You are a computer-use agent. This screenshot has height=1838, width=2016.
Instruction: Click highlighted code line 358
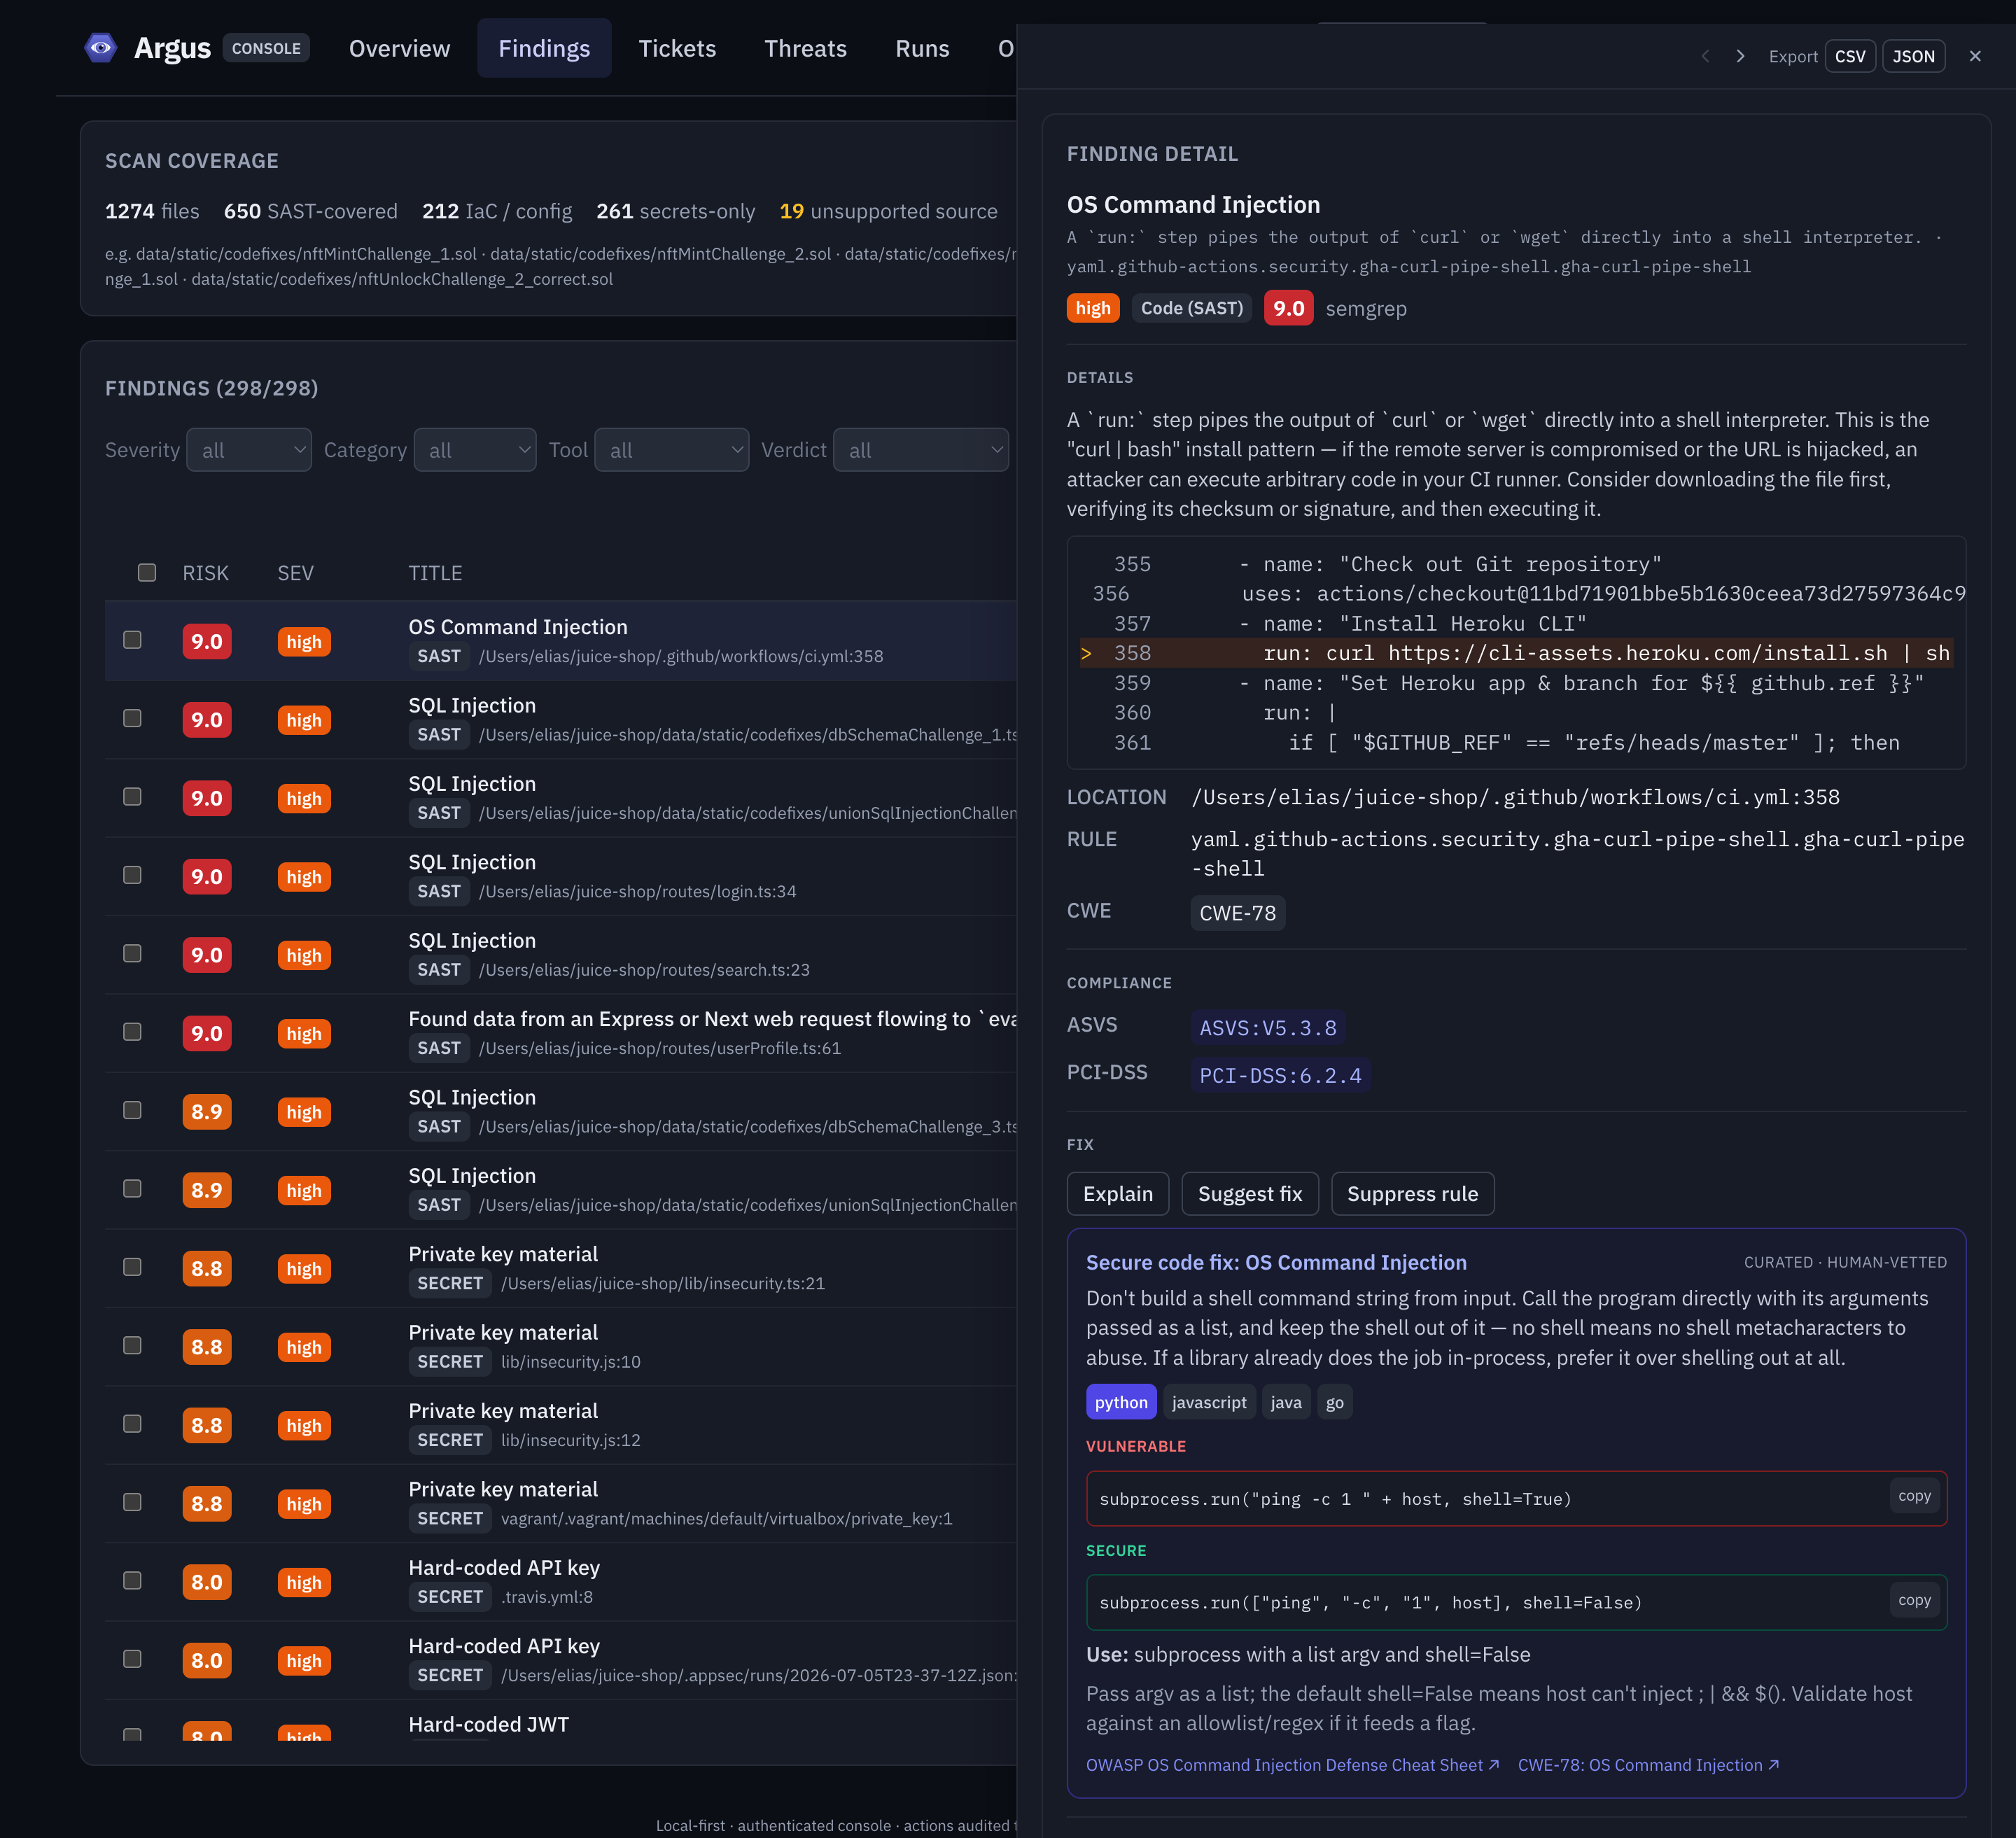(x=1516, y=653)
